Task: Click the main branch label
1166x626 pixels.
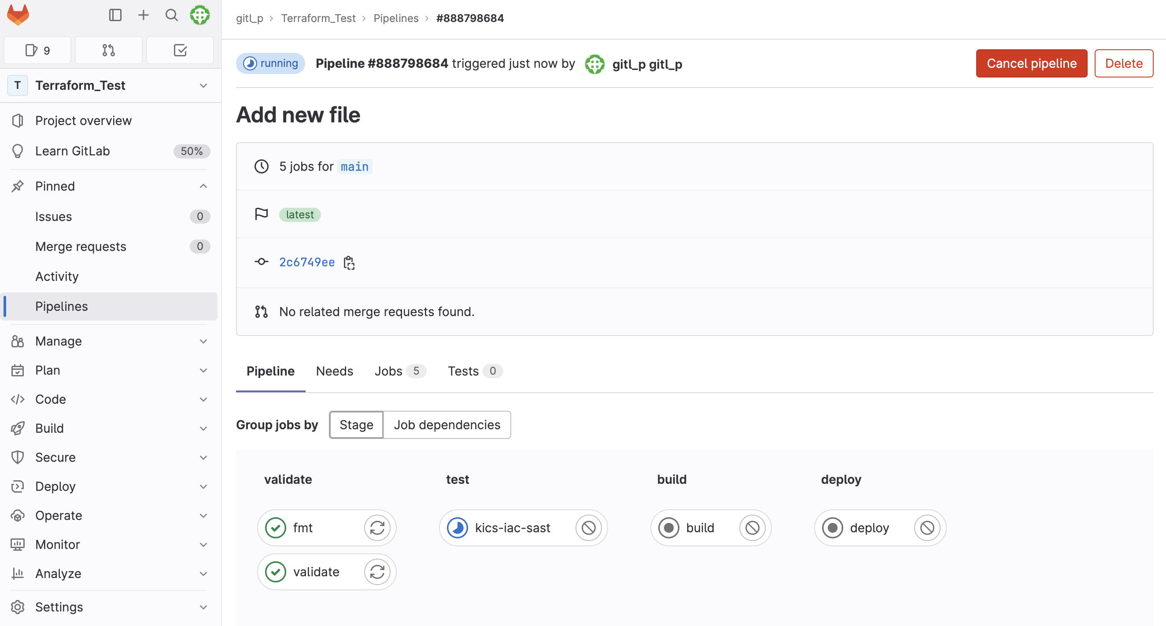Action: 354,166
